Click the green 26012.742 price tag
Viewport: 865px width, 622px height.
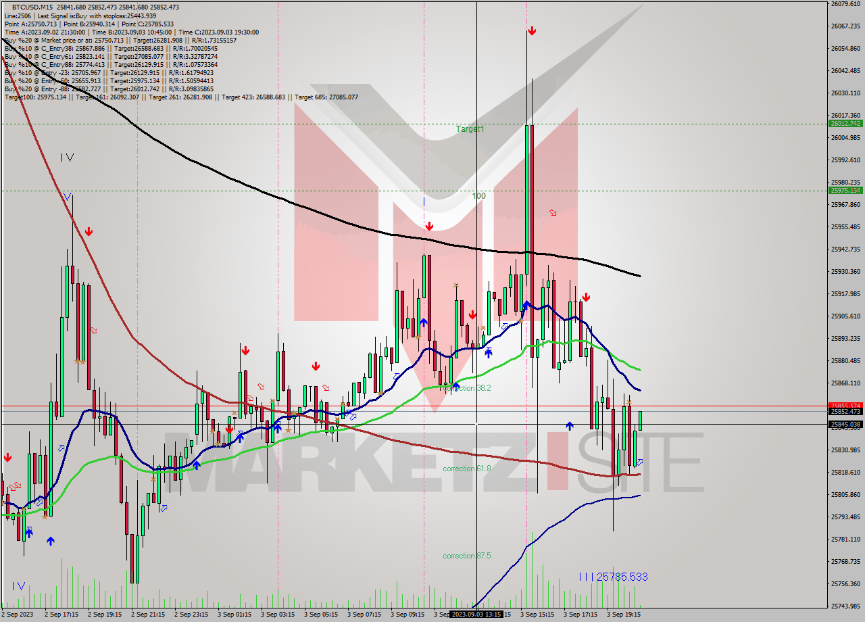[845, 123]
